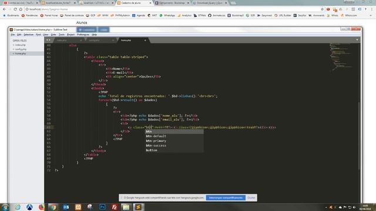The width and height of the screenshot is (376, 211).
Task: Open the PHPMyAdmin bookmark
Action: coord(120,15)
